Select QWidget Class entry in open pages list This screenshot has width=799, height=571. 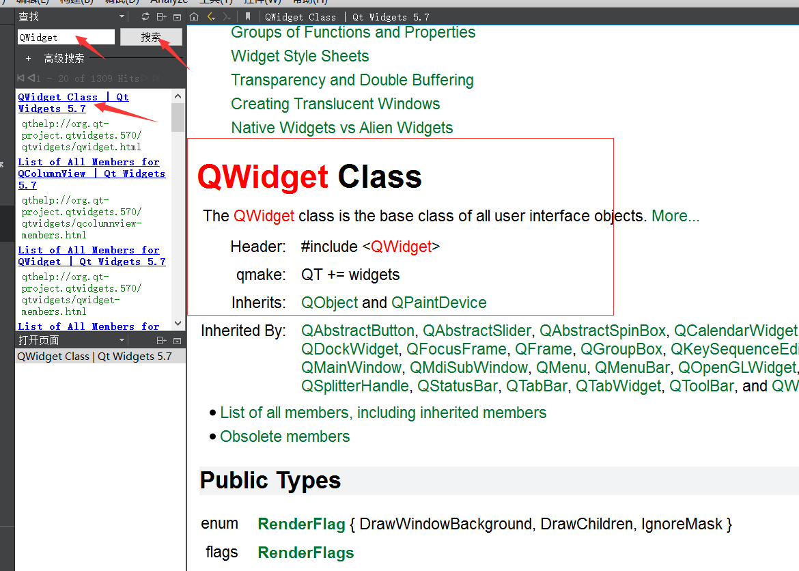pyautogui.click(x=94, y=357)
